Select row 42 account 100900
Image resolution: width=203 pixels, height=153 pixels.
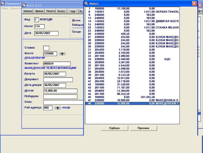click(132, 85)
